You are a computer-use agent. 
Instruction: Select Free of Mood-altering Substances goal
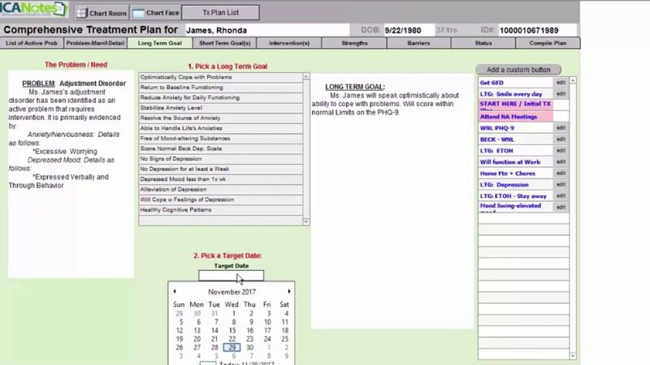tap(220, 139)
